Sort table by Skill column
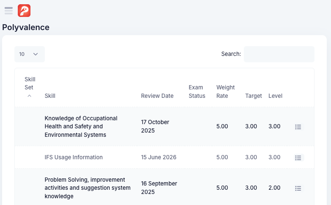331x205 pixels. pos(50,96)
